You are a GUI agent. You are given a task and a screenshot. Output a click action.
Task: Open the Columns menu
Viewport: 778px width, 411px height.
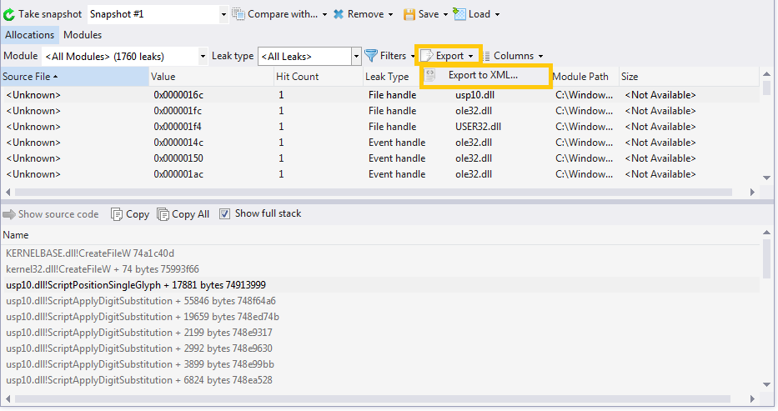point(513,56)
